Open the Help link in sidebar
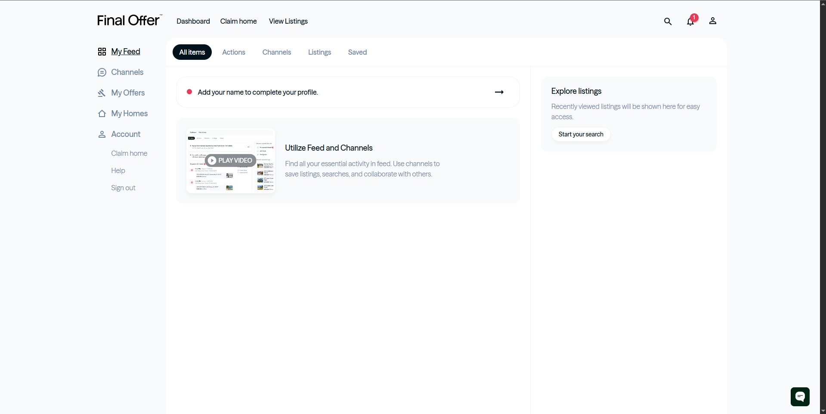Image resolution: width=826 pixels, height=414 pixels. [x=118, y=170]
